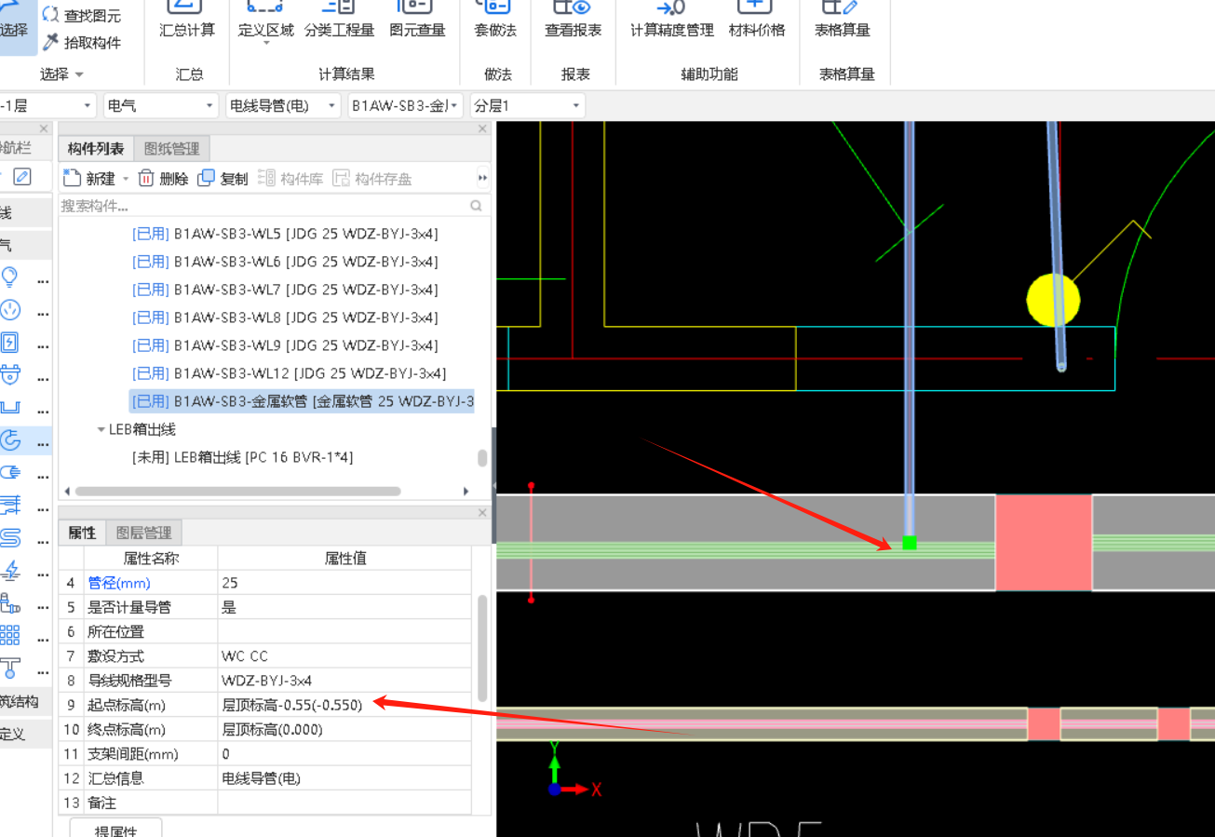Switch to 构件列表 tab
The height and width of the screenshot is (837, 1215).
(x=96, y=148)
